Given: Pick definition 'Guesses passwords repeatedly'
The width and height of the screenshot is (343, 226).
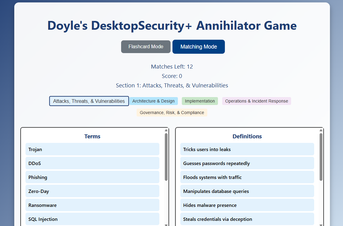Looking at the screenshot, I should tap(247, 163).
